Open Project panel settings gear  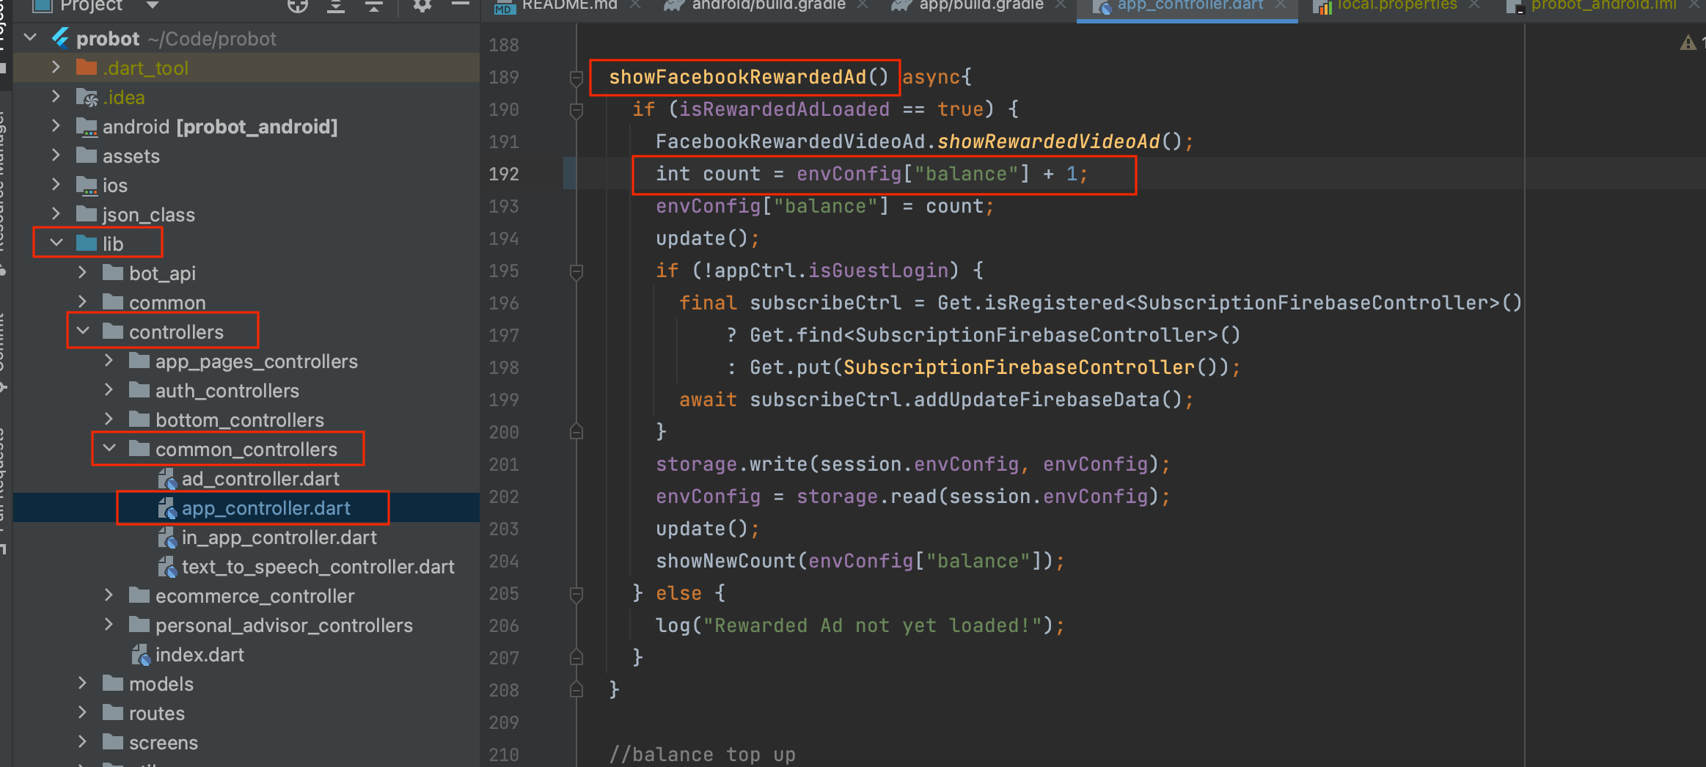[422, 6]
